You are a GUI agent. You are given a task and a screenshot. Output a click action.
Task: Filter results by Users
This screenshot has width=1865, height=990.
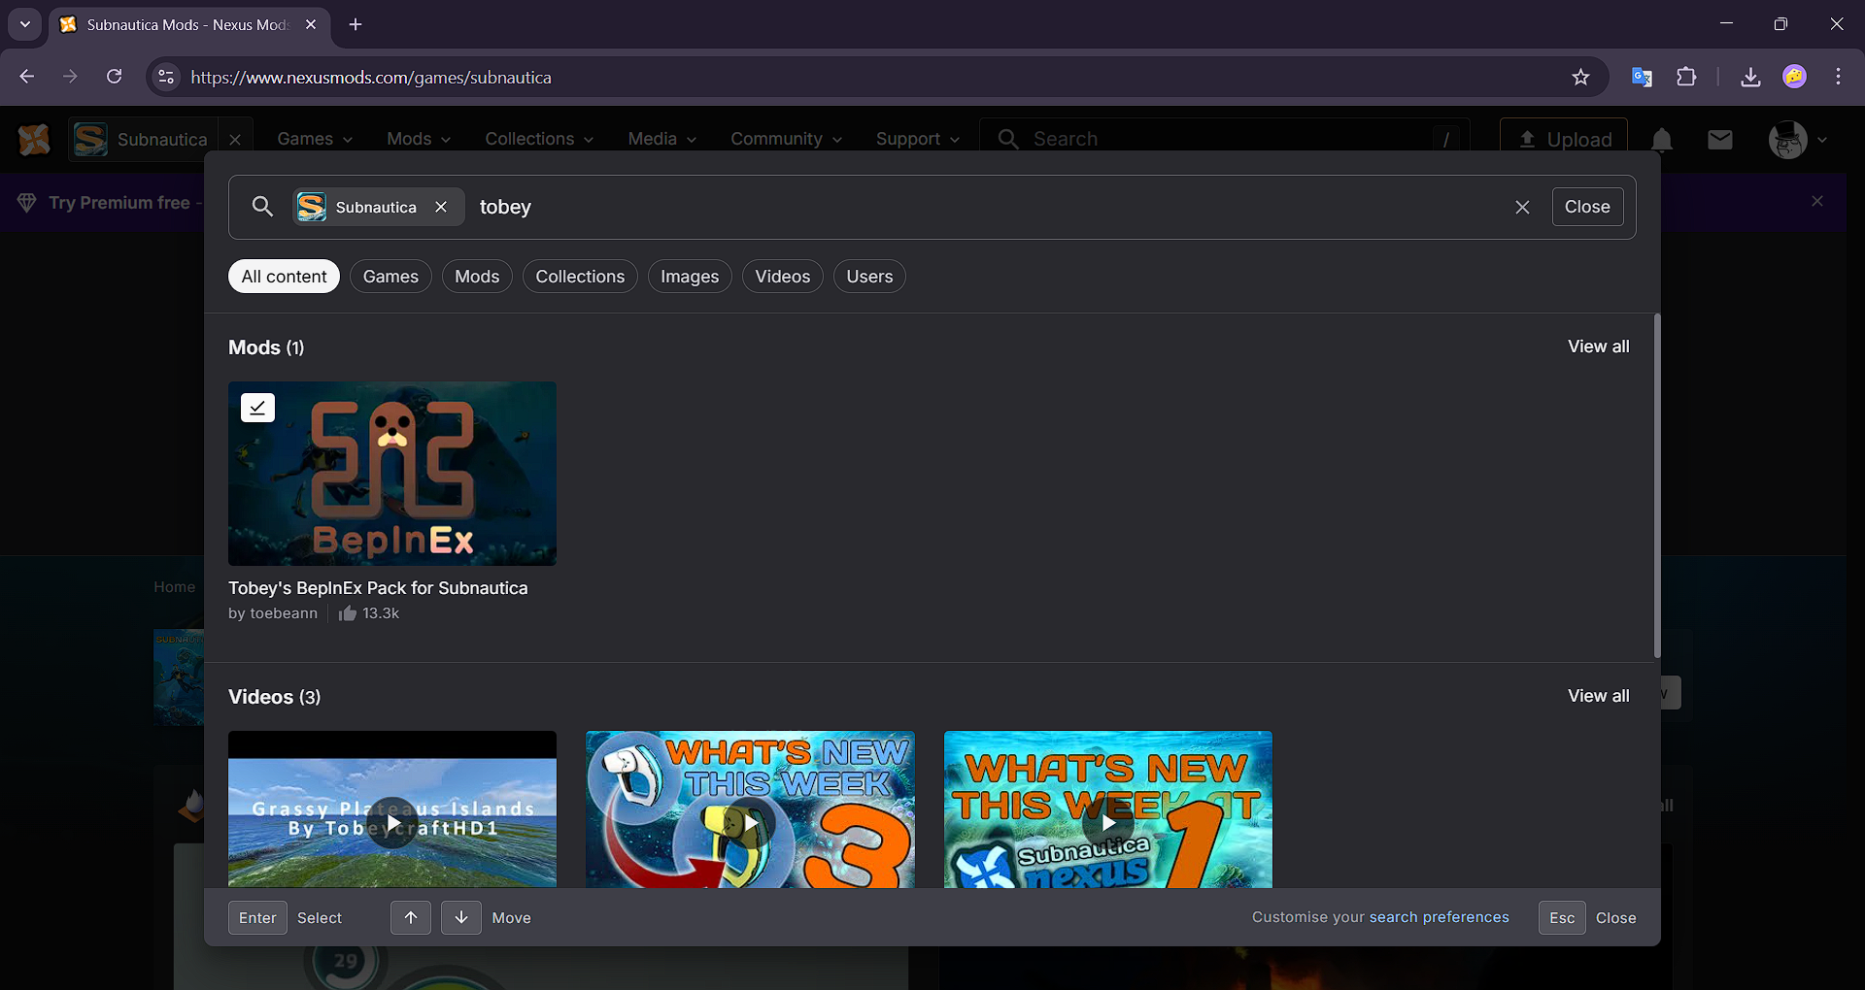[x=869, y=277]
